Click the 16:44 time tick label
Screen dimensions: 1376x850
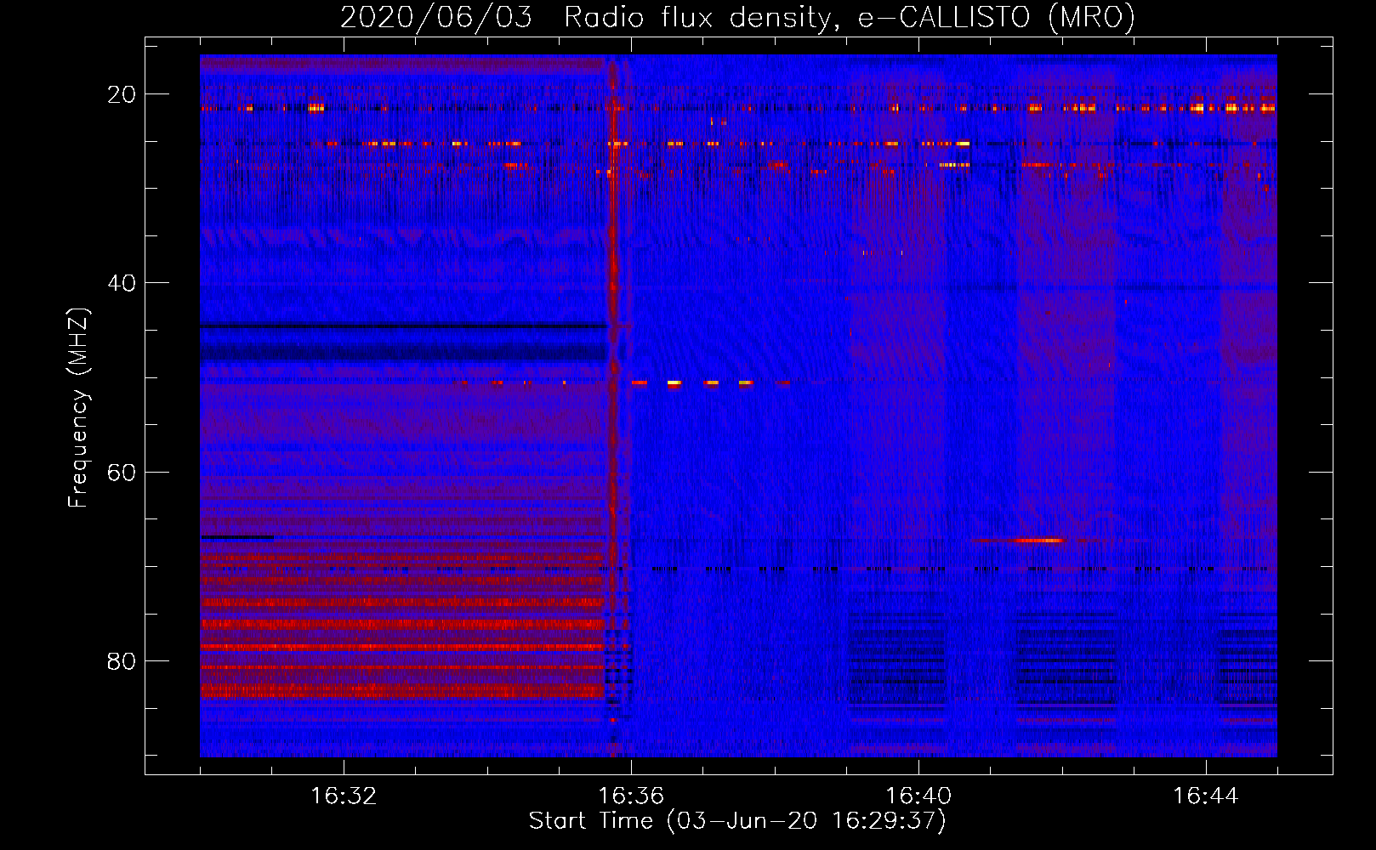1206,796
